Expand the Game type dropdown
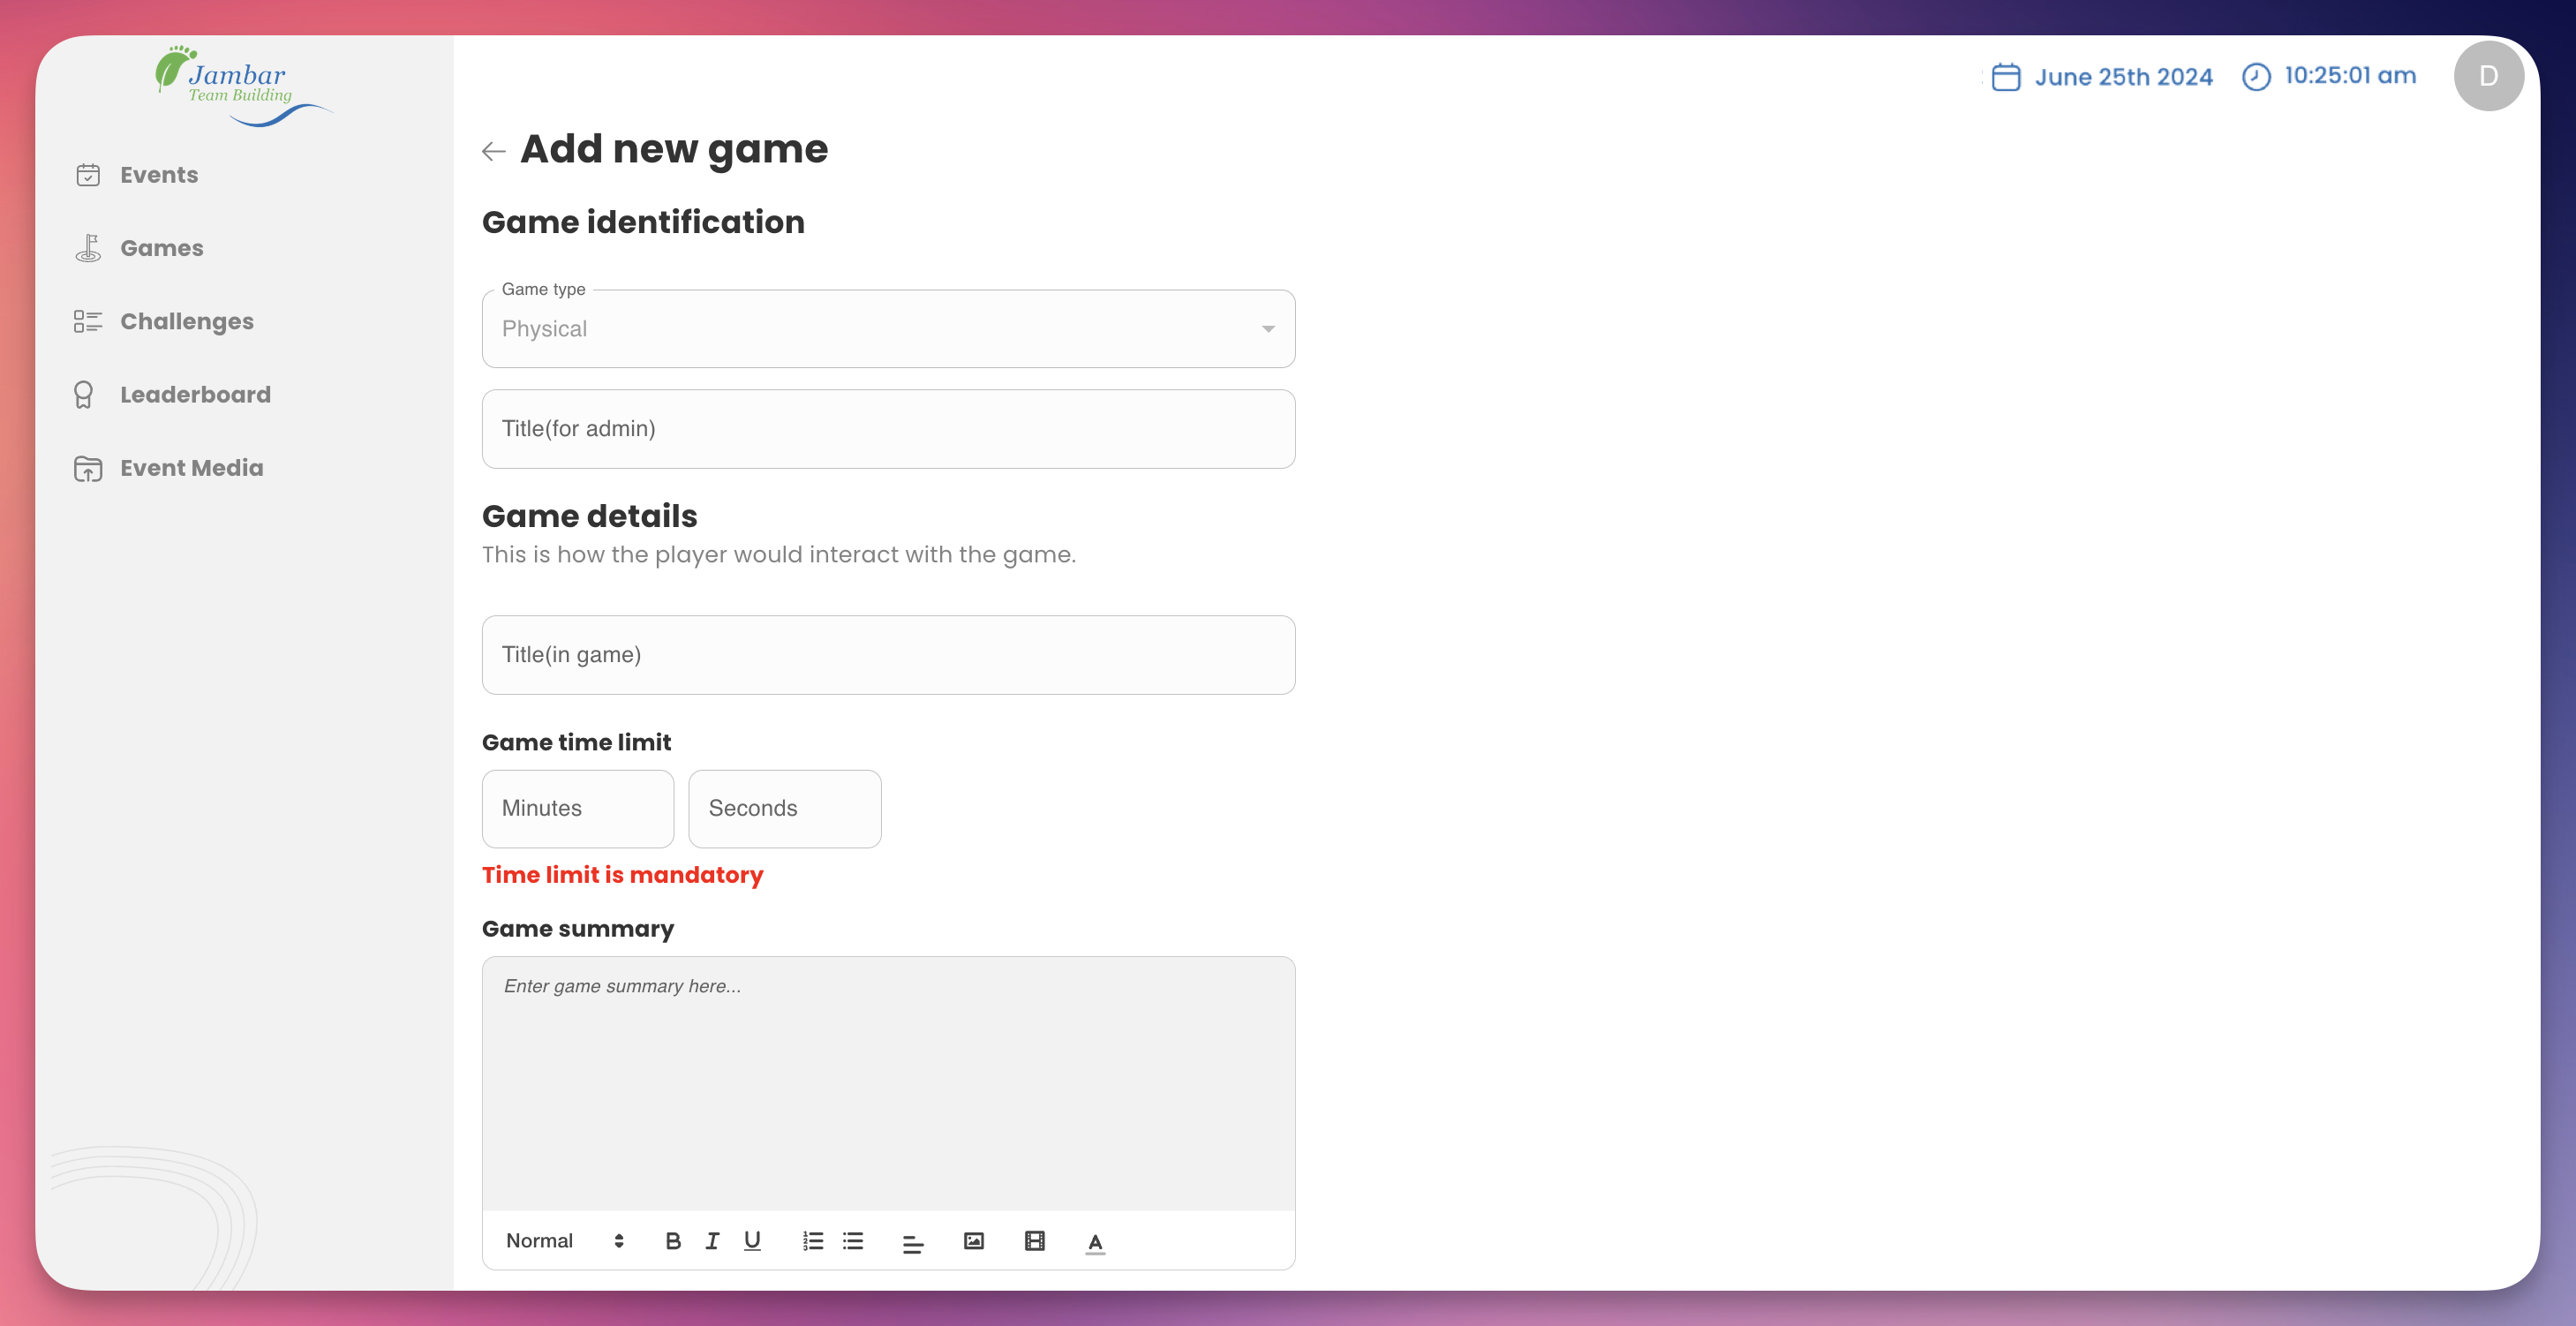Image resolution: width=2576 pixels, height=1326 pixels. tap(888, 329)
